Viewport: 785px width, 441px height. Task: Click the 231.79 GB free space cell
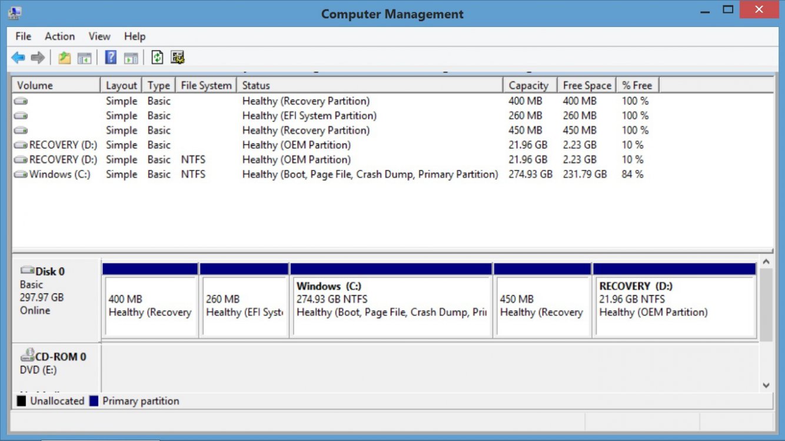click(x=585, y=175)
